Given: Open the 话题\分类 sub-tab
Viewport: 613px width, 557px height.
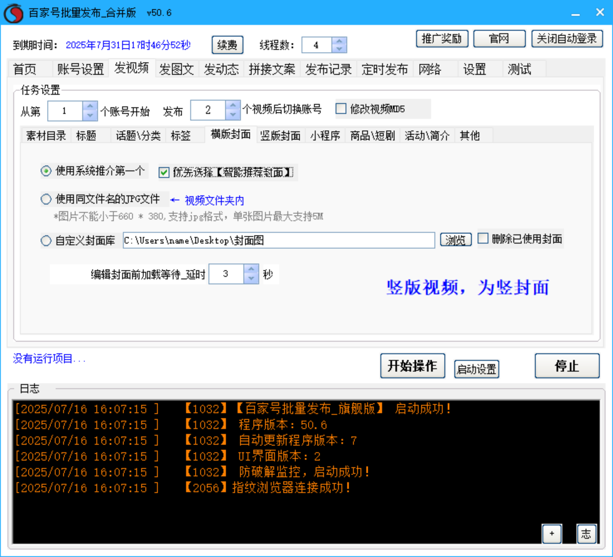Looking at the screenshot, I should 138,136.
